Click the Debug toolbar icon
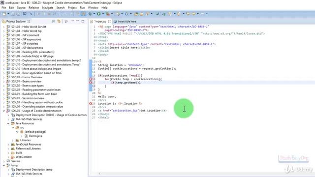The height and width of the screenshot is (177, 315). 90,14
